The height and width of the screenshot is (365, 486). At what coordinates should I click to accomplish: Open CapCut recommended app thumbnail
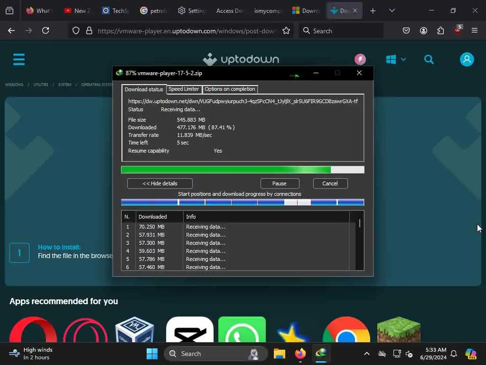click(190, 330)
